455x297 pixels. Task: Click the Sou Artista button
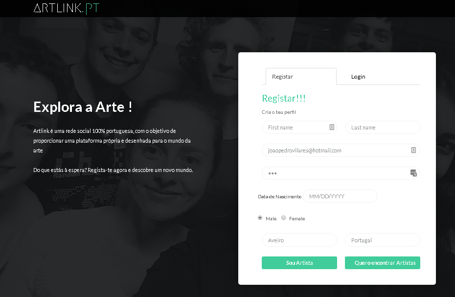tap(299, 263)
